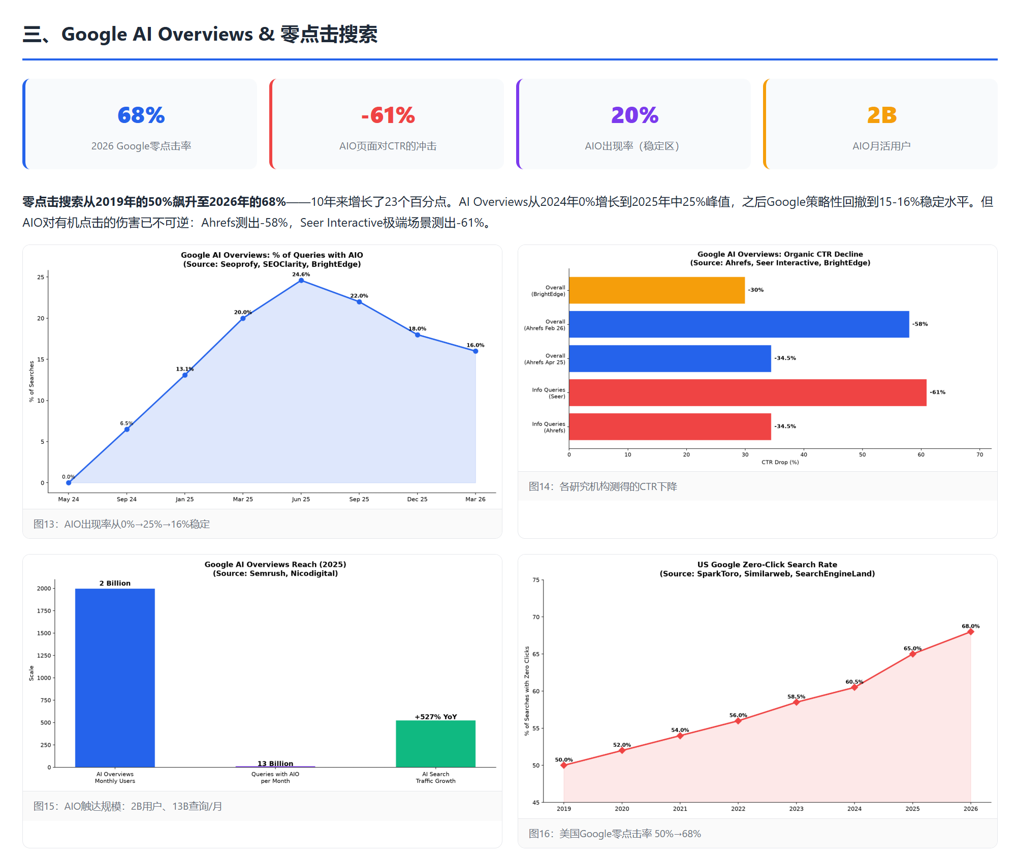Viewport: 1015px width, 857px height.
Task: Select the red -61% stat card value
Action: pyautogui.click(x=388, y=115)
